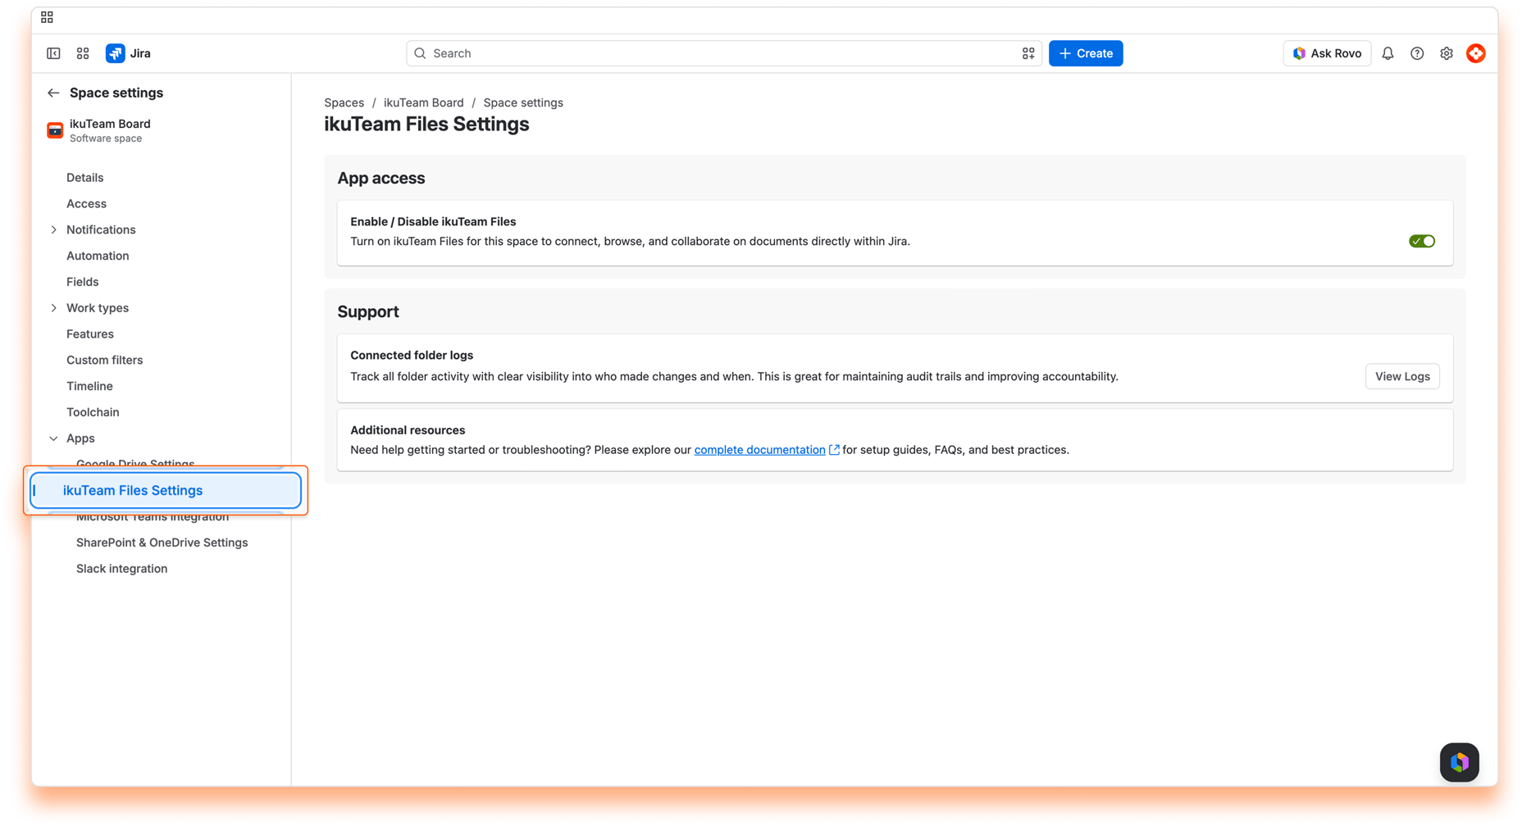Open the user profile avatar
Image resolution: width=1522 pixels, height=826 pixels.
click(x=1476, y=53)
